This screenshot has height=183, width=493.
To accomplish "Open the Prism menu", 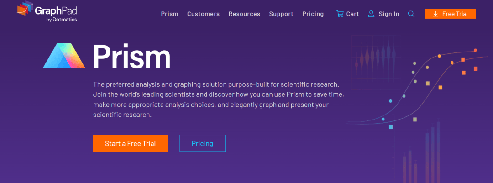I will [169, 14].
